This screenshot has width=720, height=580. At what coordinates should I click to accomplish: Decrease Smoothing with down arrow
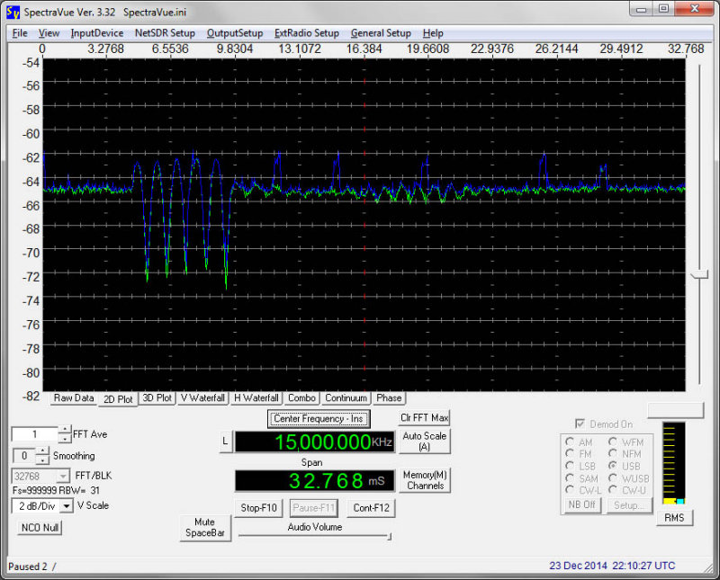pos(42,460)
